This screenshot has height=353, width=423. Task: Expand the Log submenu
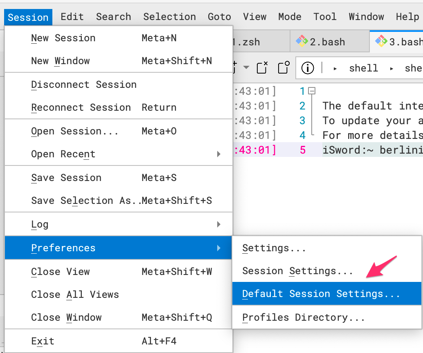[x=219, y=224]
